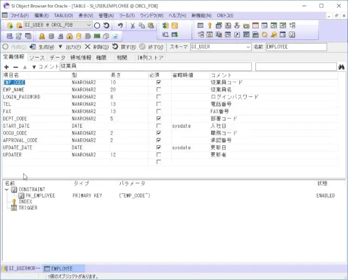Toggle required checkbox for LOGIN_PASSWORD
The height and width of the screenshot is (280, 348).
point(159,97)
